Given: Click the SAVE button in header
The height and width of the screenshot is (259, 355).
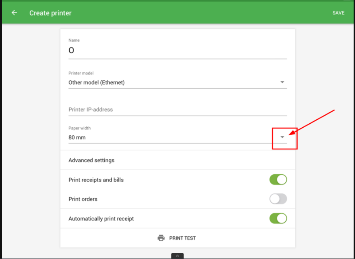Looking at the screenshot, I should pyautogui.click(x=338, y=13).
